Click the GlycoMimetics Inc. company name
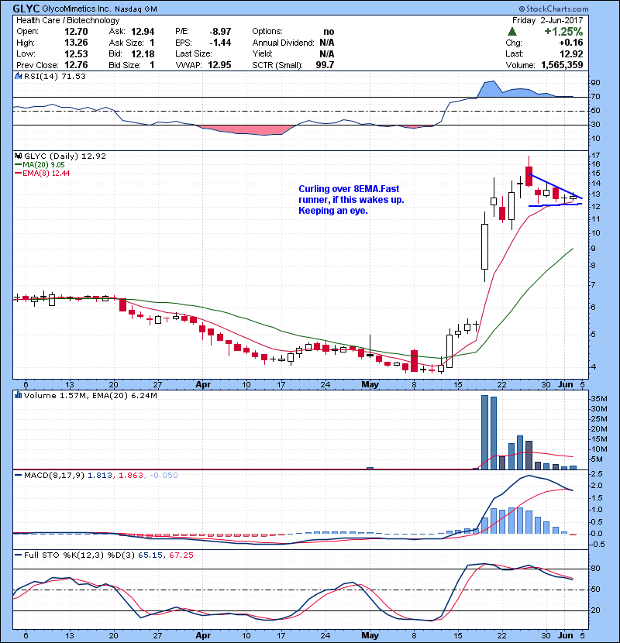Image resolution: width=620 pixels, height=643 pixels. click(76, 9)
